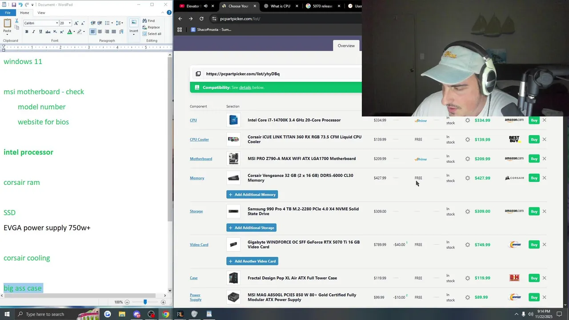Adjust the WordPad zoom slider handle

pos(145,302)
